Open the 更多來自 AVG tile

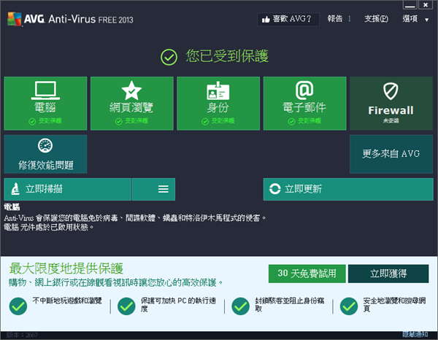(x=391, y=154)
